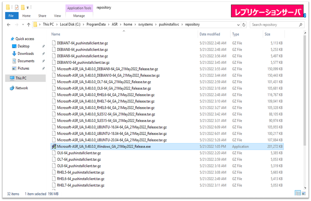Screen dimensions: 311x201
Task: Click the New Folder icon in title bar
Action: click(x=23, y=7)
